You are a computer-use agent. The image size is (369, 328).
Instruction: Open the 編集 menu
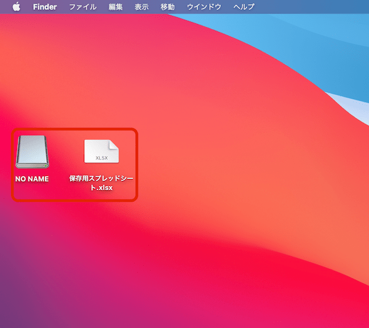pos(116,7)
